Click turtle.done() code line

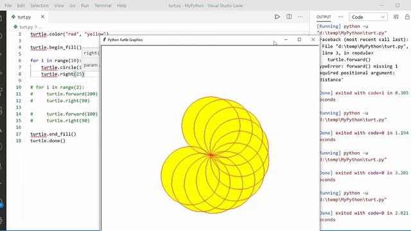[x=48, y=141]
